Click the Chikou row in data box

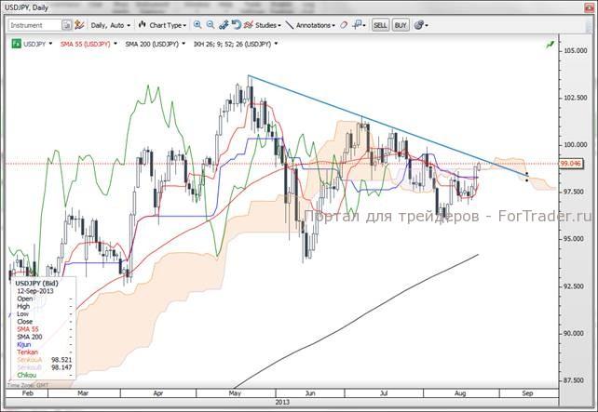point(44,375)
